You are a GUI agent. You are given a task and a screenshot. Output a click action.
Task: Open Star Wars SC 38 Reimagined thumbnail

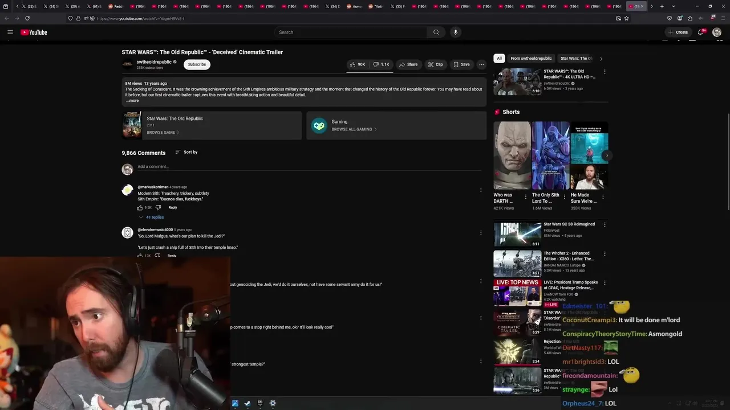[517, 235]
